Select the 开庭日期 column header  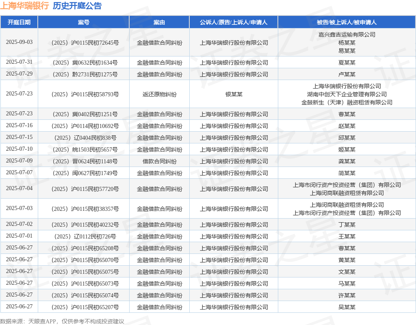click(19, 22)
